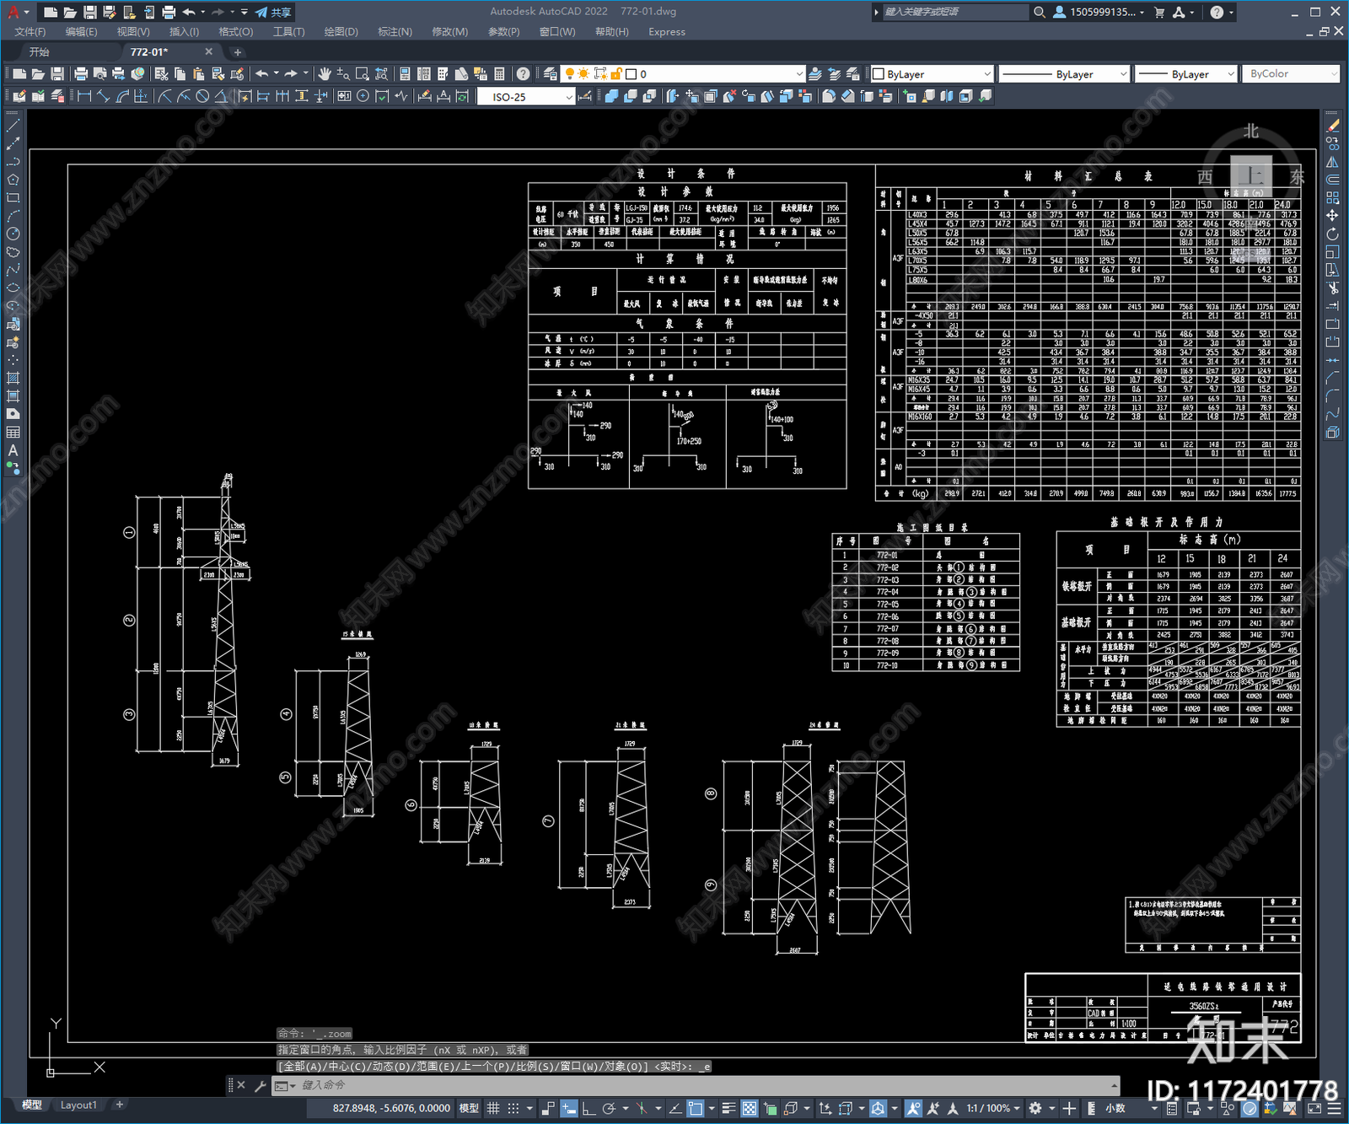Click the Undo arrow button

click(x=262, y=74)
